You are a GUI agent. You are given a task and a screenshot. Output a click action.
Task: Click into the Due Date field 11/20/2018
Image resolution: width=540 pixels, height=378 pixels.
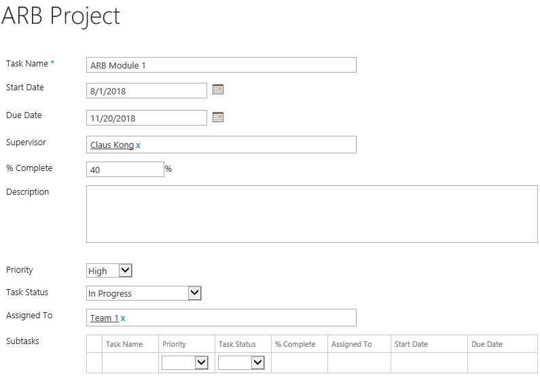click(147, 118)
